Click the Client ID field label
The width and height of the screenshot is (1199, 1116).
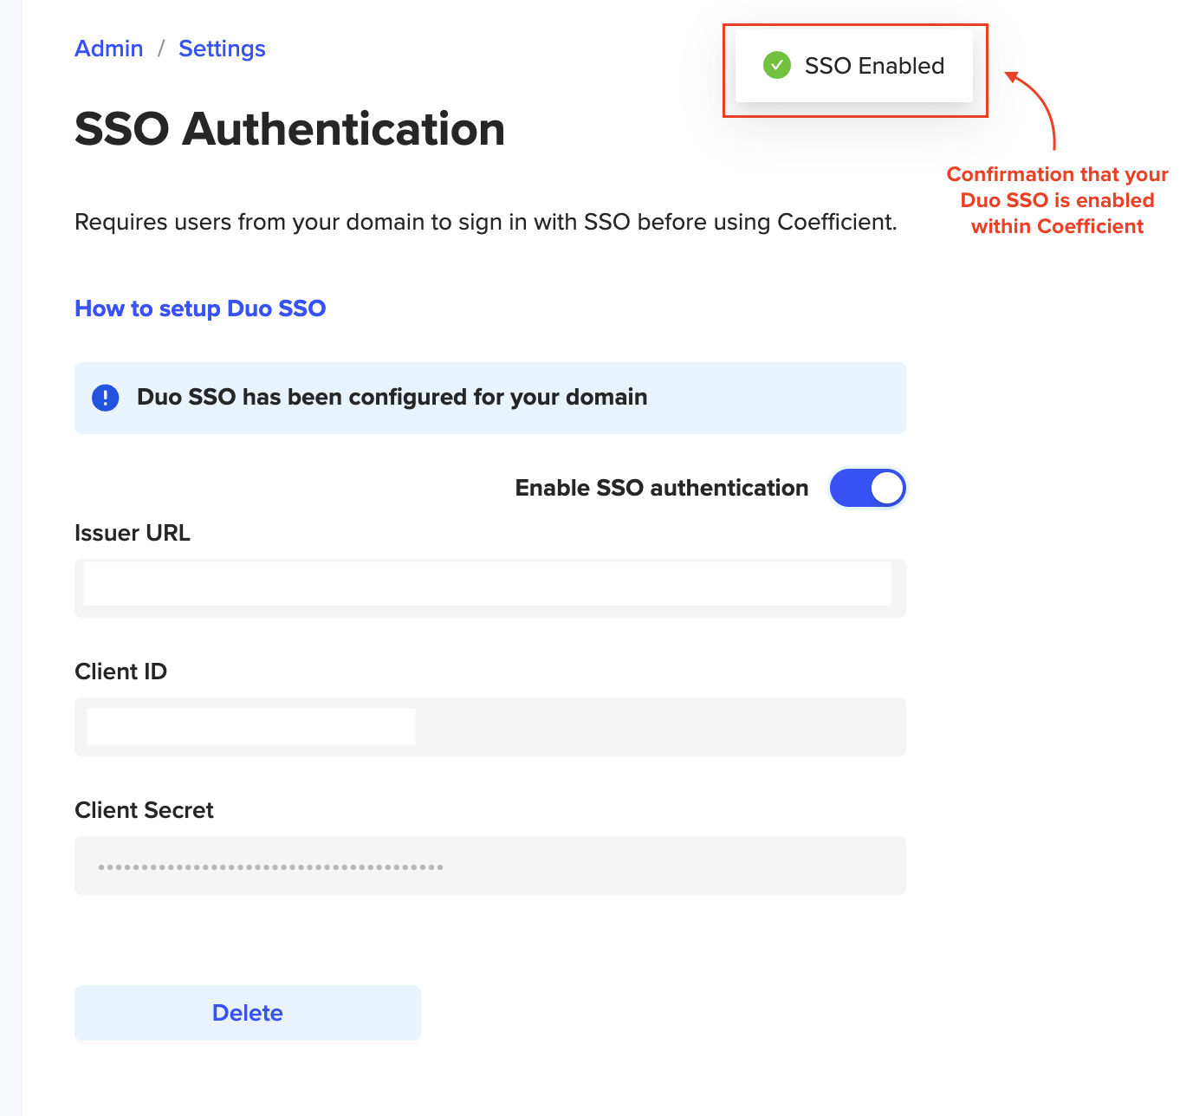[x=121, y=672]
